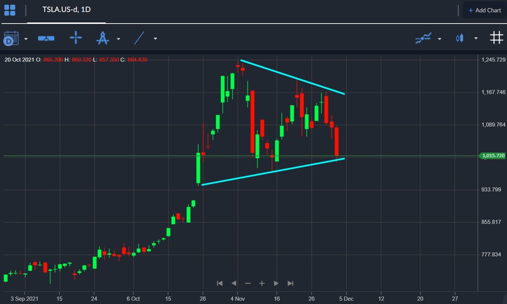Open the daily timeframe calendar icon
Screen dimensions: 507x304
11,38
